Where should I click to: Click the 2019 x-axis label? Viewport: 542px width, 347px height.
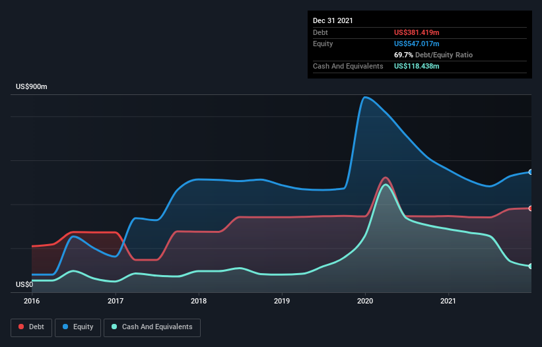coord(282,301)
